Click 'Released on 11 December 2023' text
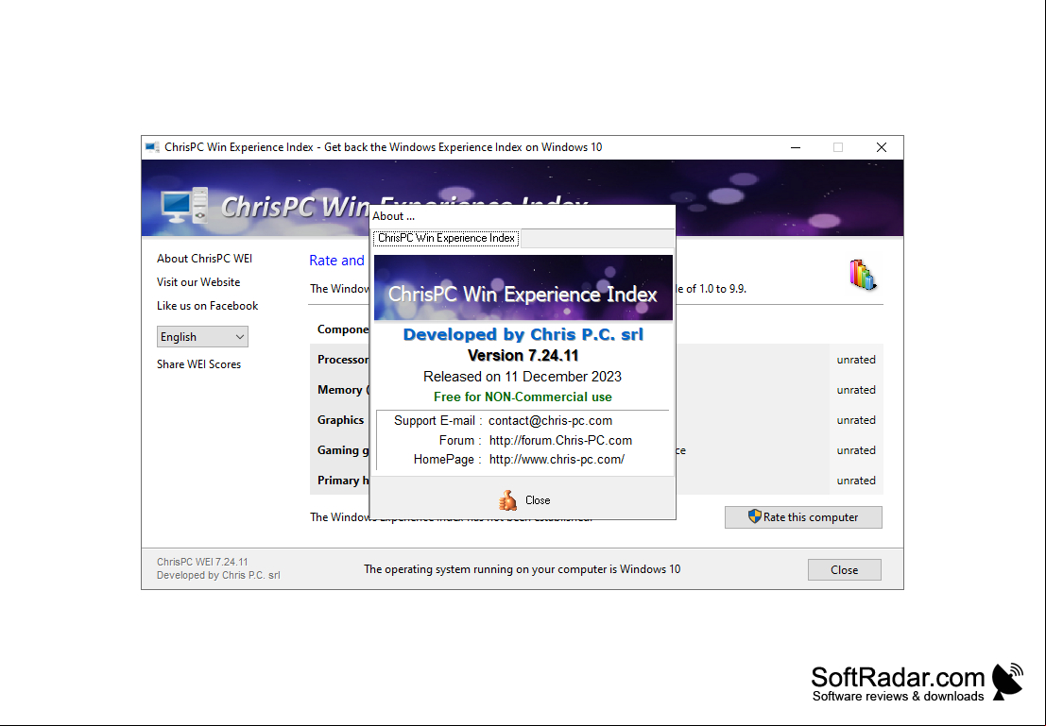1046x726 pixels. (x=523, y=377)
